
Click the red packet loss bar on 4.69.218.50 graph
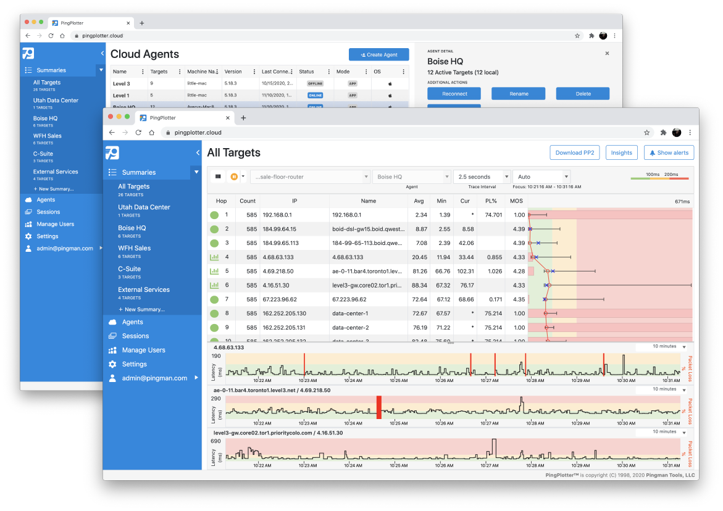(379, 407)
